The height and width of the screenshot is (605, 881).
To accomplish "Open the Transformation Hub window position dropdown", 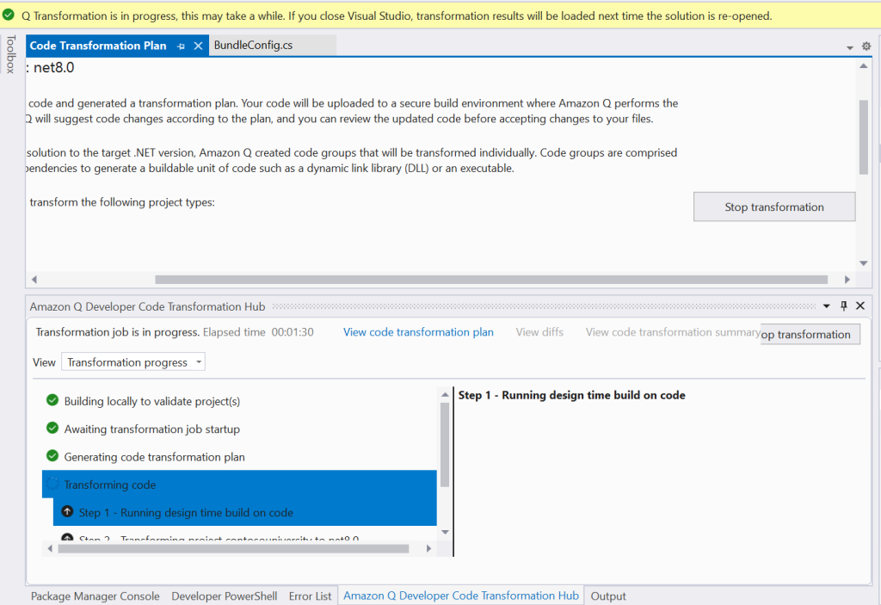I will (x=828, y=306).
